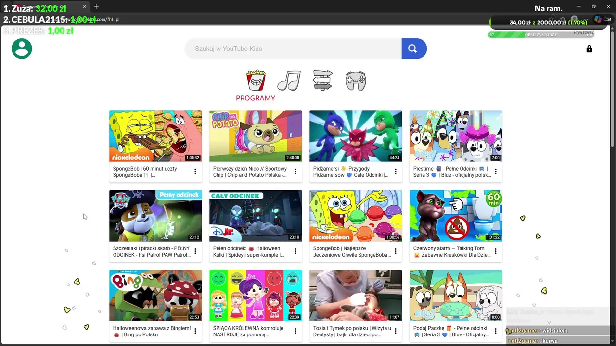Screen dimensions: 616x346
Task: Play the Bing Halloween thumbnail
Action: coord(155,296)
